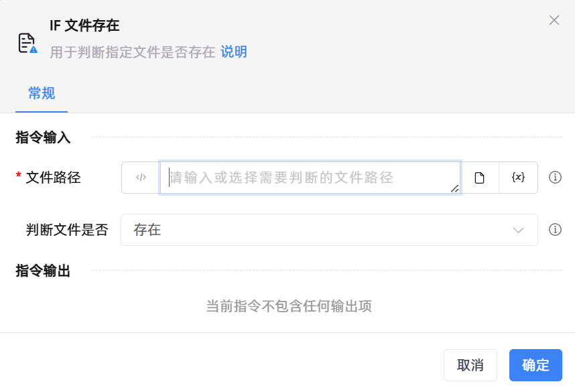The image size is (575, 392).
Task: Click the info icon beside 判断文件是否
Action: tap(555, 230)
